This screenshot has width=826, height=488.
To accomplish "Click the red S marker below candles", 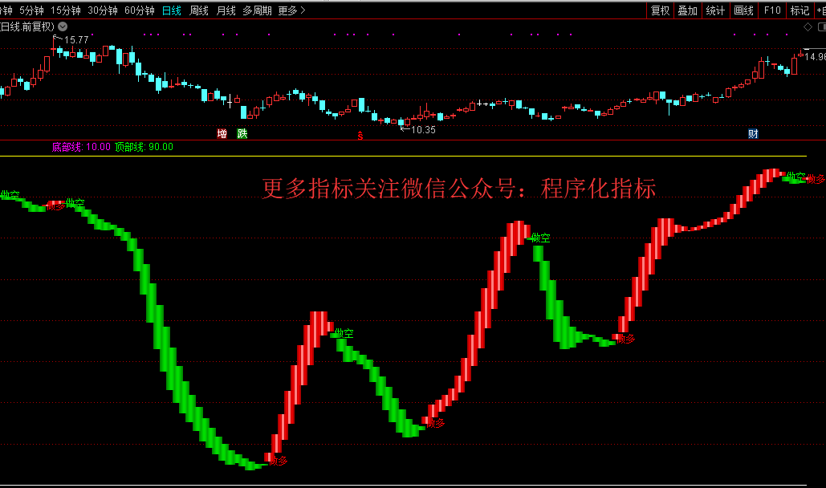I will [x=360, y=136].
